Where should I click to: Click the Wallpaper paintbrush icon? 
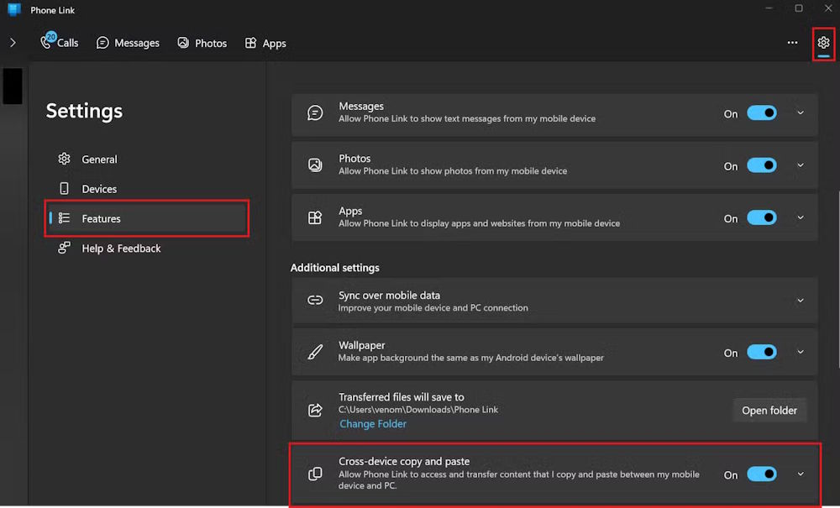pos(315,351)
